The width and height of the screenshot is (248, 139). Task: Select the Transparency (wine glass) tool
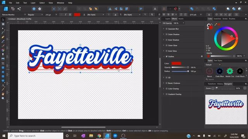point(3,54)
